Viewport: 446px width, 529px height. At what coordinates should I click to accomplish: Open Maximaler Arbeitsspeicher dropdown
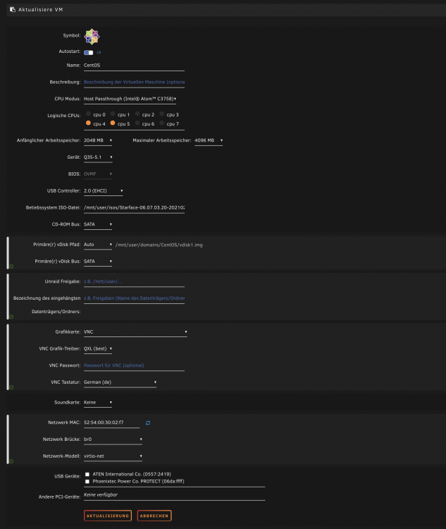(209, 140)
